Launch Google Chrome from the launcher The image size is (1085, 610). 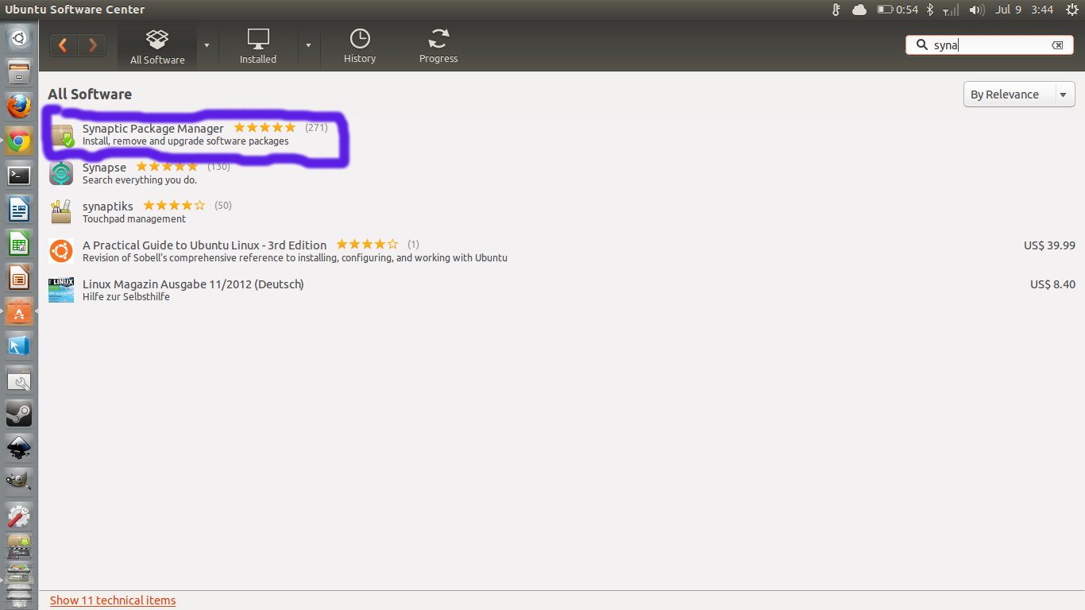pyautogui.click(x=19, y=141)
